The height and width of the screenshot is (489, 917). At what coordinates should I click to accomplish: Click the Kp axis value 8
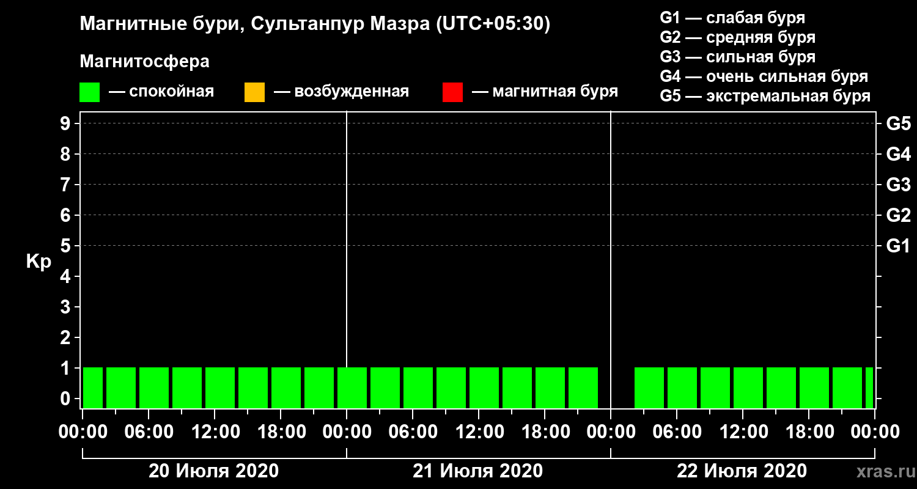coord(67,154)
